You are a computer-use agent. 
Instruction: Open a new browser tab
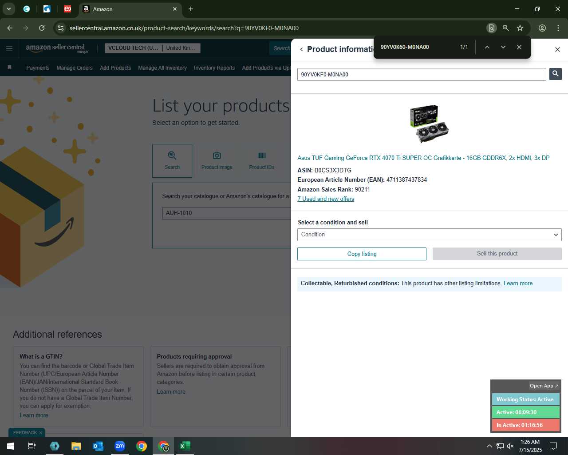pyautogui.click(x=191, y=9)
